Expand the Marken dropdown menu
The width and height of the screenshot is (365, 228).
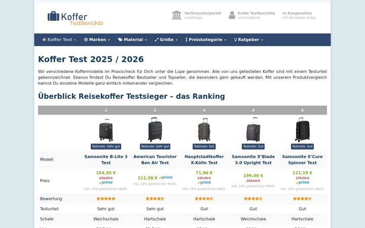tap(97, 40)
